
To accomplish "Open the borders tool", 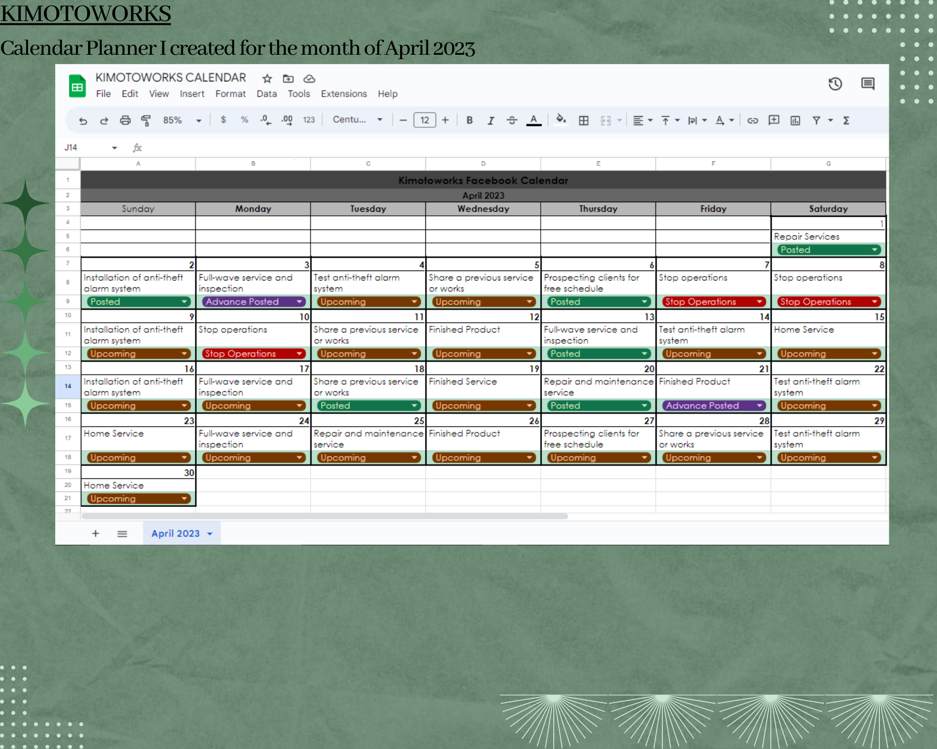I will pyautogui.click(x=584, y=121).
